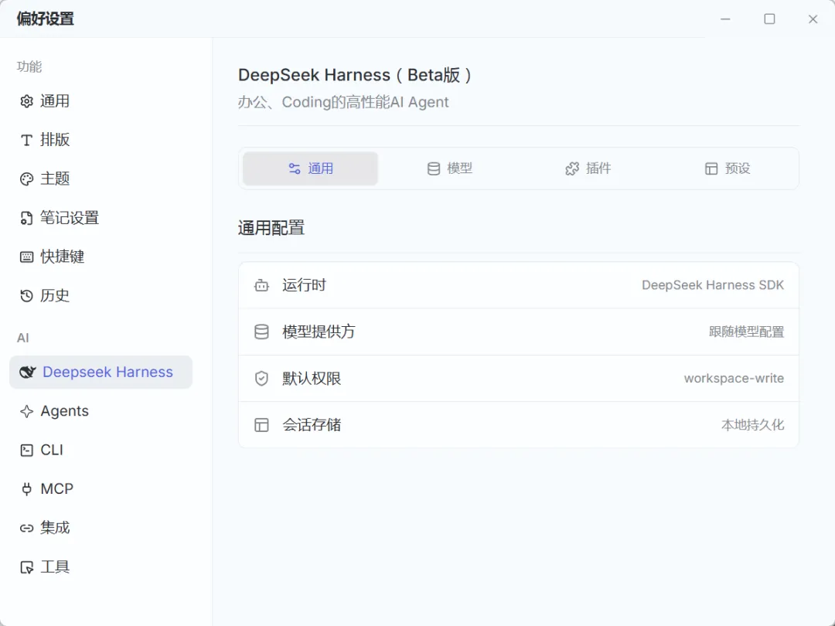835x626 pixels.
Task: Click the shield icon in 默认权限 row
Action: [x=261, y=379]
